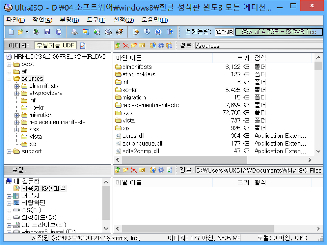
Task: Click the Extract icon in image toolbar
Action: (x=153, y=45)
